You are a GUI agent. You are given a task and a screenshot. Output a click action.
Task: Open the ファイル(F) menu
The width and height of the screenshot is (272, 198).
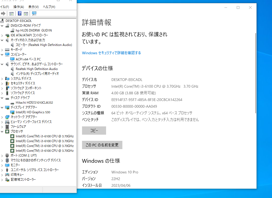click(4, 7)
